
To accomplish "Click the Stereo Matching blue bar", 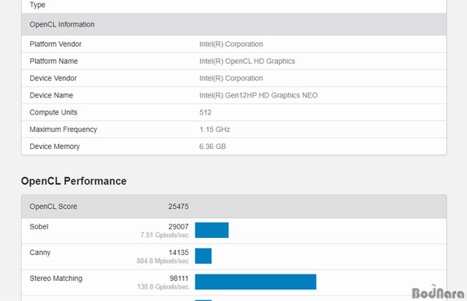I will [x=255, y=282].
